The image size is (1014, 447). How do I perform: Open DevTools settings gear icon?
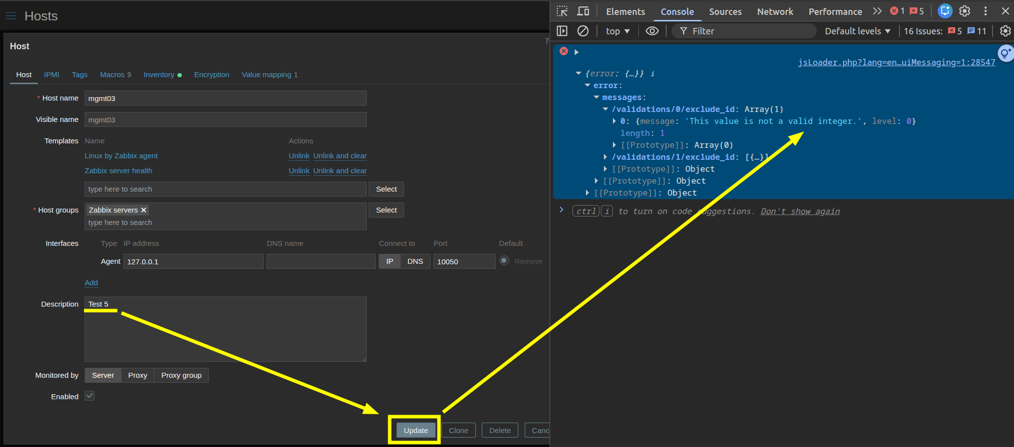pos(965,11)
